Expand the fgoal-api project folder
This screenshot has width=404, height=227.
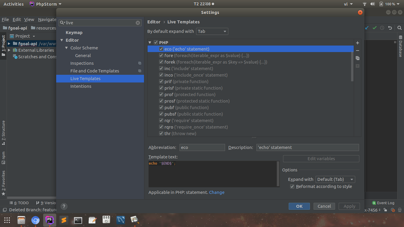(9, 44)
